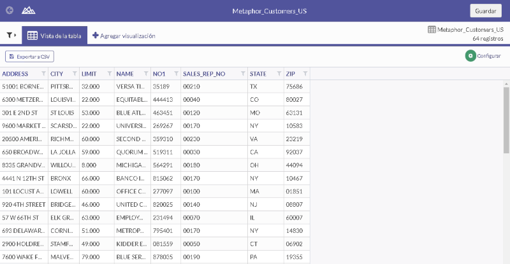Open the NO1 column filter dropdown
Image resolution: width=510 pixels, height=264 pixels.
click(174, 74)
